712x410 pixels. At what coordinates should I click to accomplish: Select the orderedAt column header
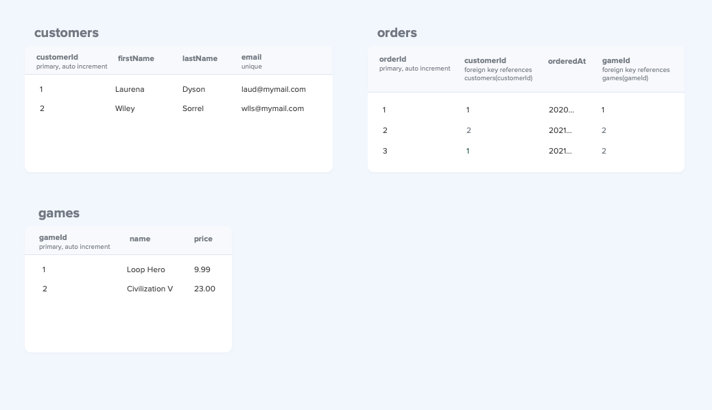[567, 62]
